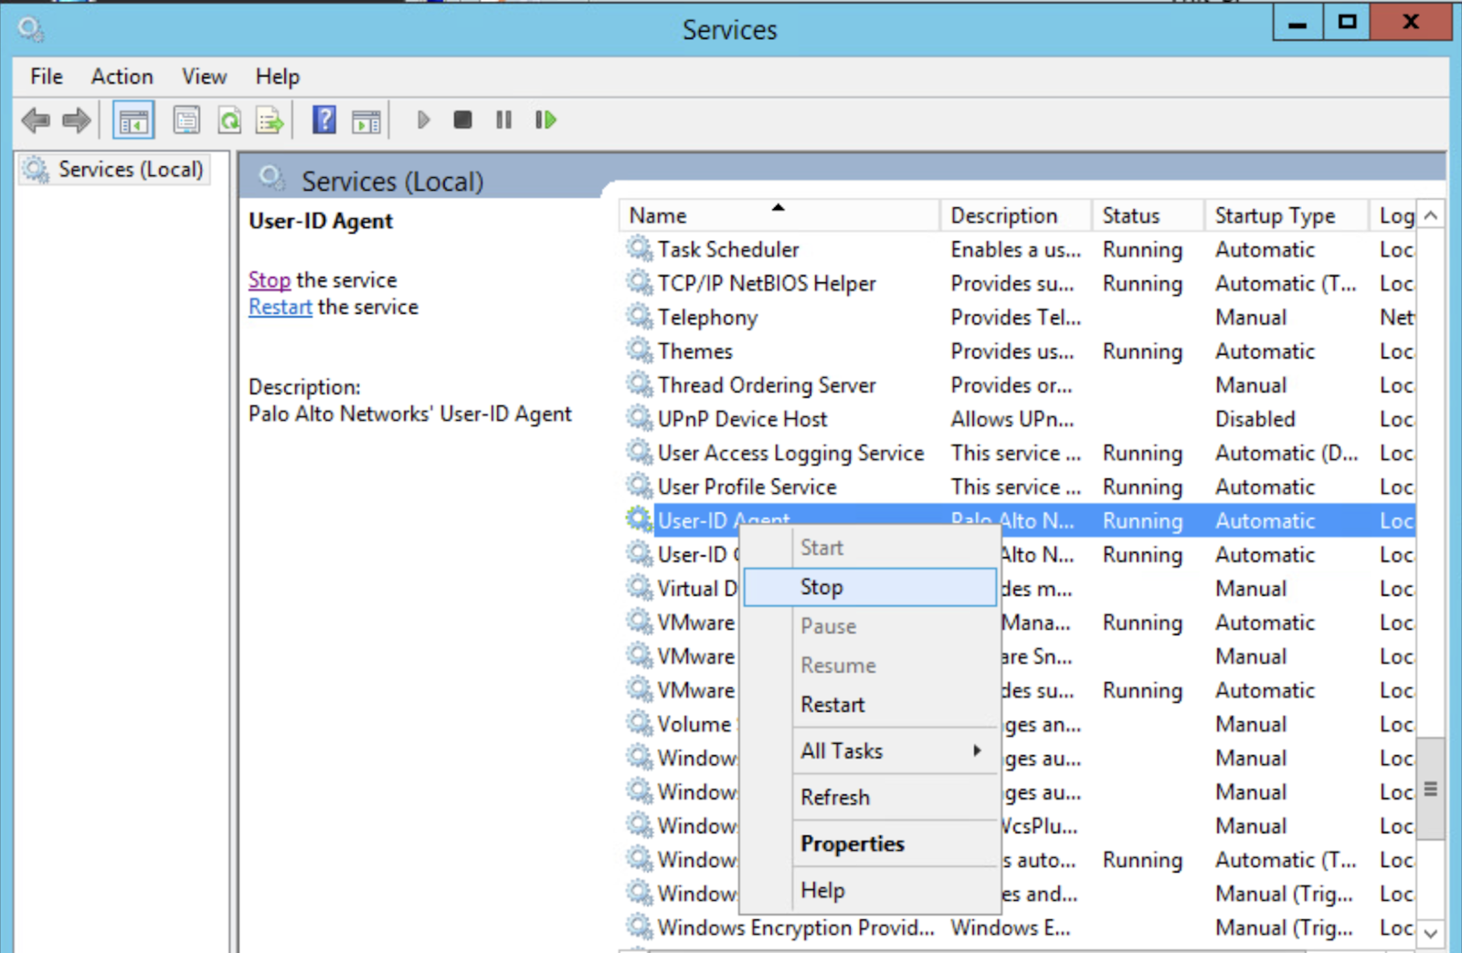Open Export List from the toolbar icon
This screenshot has width=1462, height=953.
click(268, 120)
